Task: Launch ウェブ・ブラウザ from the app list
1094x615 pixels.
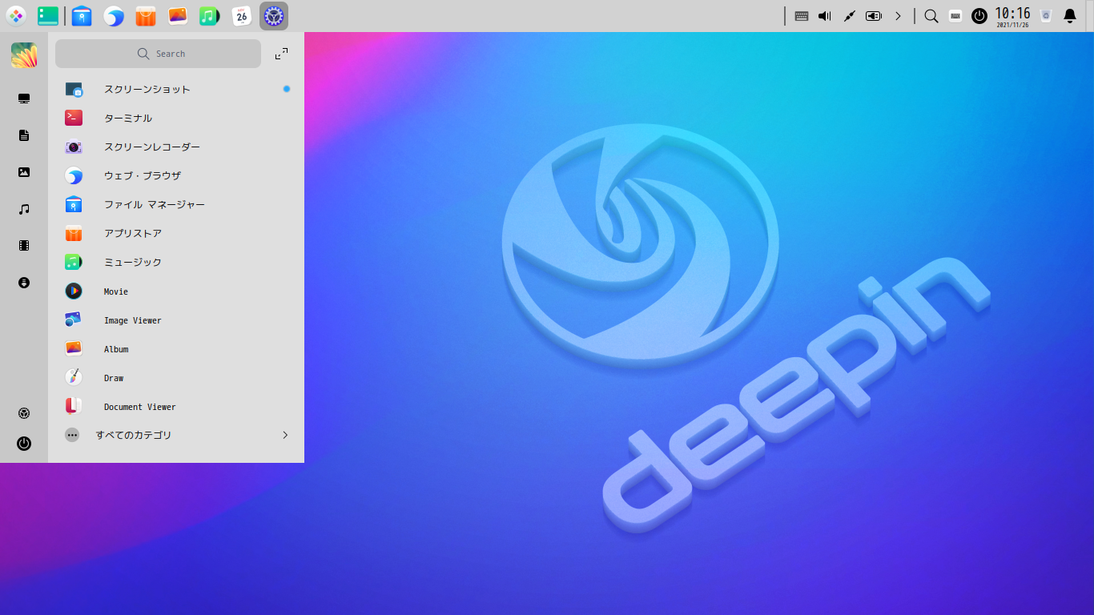Action: 176,175
